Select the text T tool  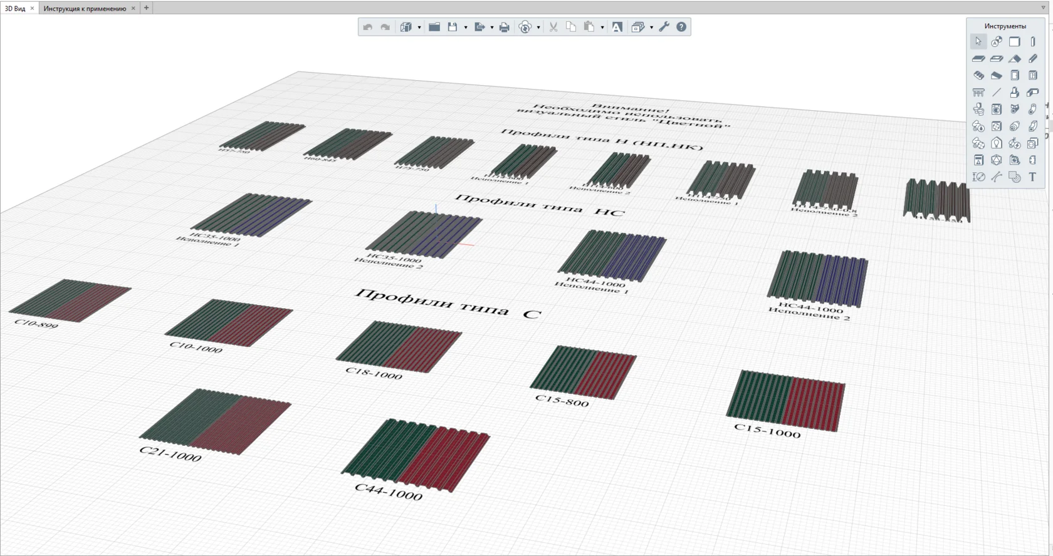coord(1032,177)
